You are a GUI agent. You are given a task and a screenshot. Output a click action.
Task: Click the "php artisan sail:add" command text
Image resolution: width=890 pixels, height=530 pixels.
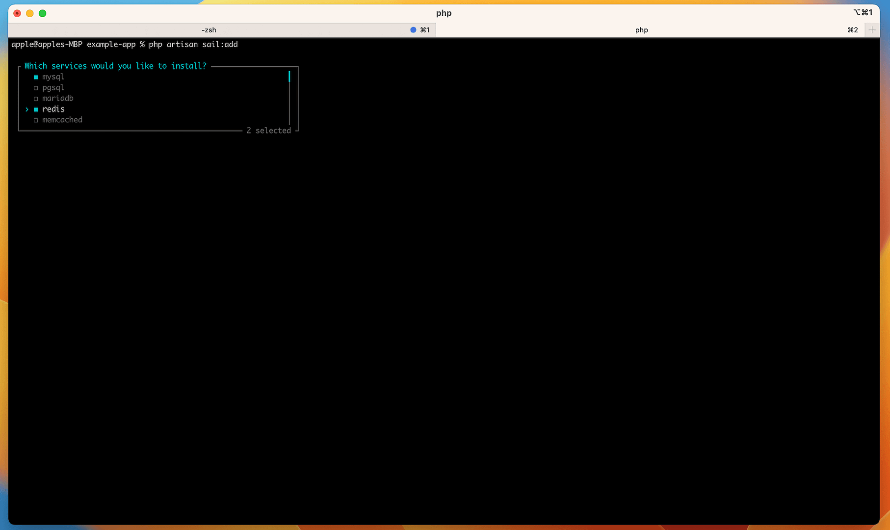click(x=193, y=44)
